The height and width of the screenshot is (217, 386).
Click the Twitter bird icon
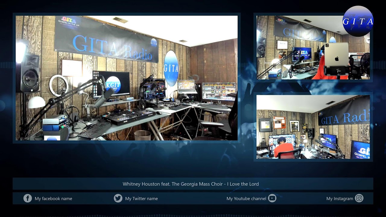click(x=118, y=198)
